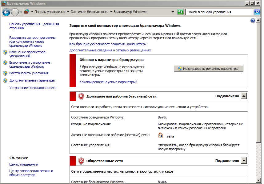Open Как брандмауэр помогает защитить компьютер link
Image resolution: width=264 pixels, height=184 pixels.
[108, 44]
